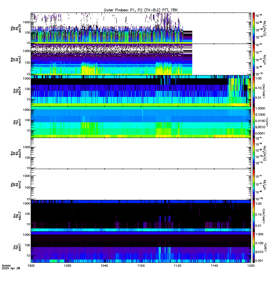Click the '1.0000' color bar value beside the thb scm1 panel
Image resolution: width=268 pixels, height=286 pixels.
[260, 108]
